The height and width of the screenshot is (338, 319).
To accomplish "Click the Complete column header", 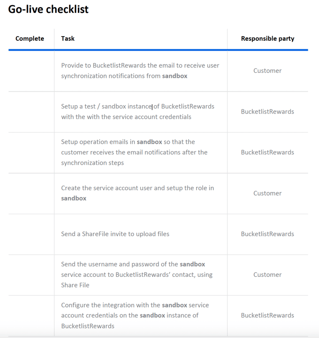I will 30,38.
